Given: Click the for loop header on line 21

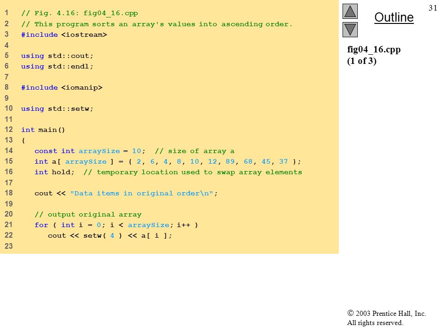Looking at the screenshot, I should [116, 225].
